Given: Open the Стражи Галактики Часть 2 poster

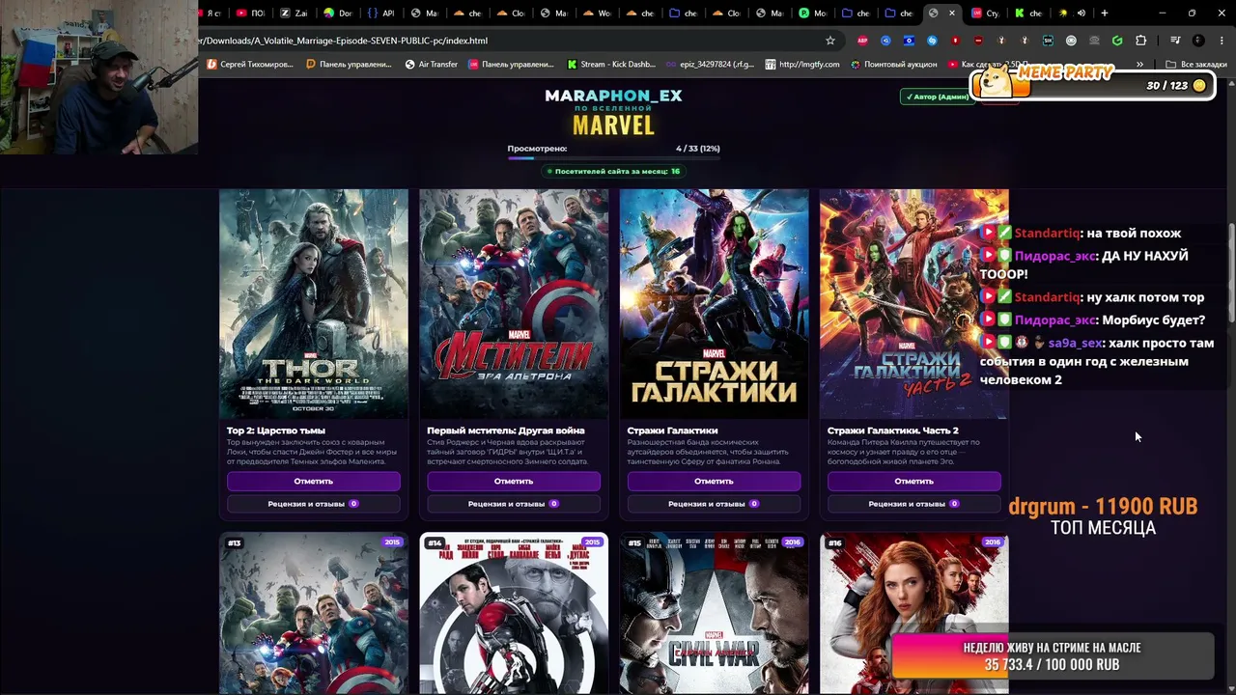Looking at the screenshot, I should point(913,303).
